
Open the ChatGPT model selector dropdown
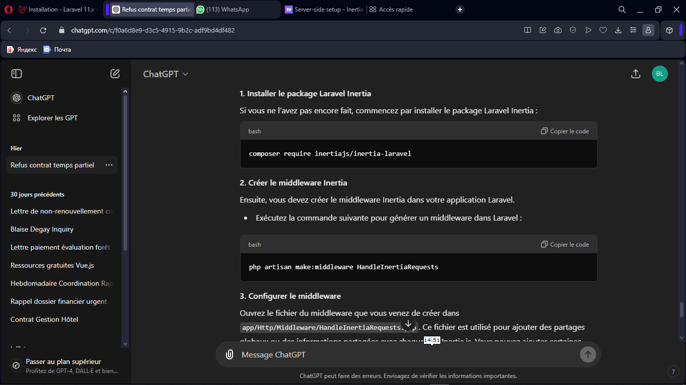point(166,74)
